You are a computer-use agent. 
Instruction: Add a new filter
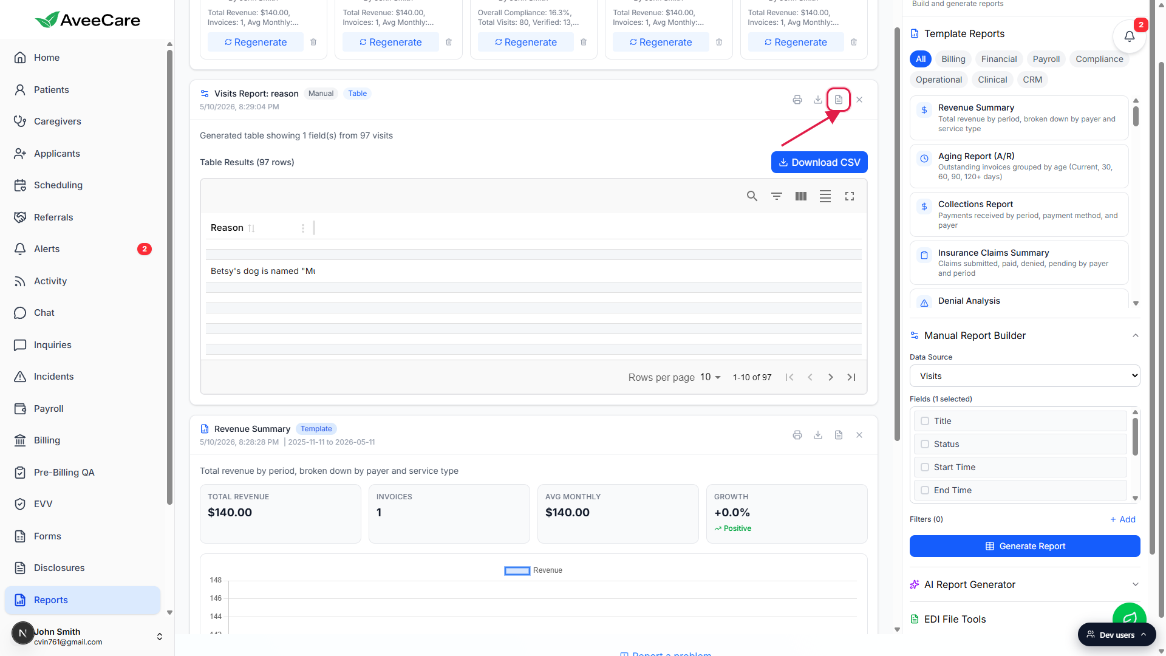pos(1123,519)
